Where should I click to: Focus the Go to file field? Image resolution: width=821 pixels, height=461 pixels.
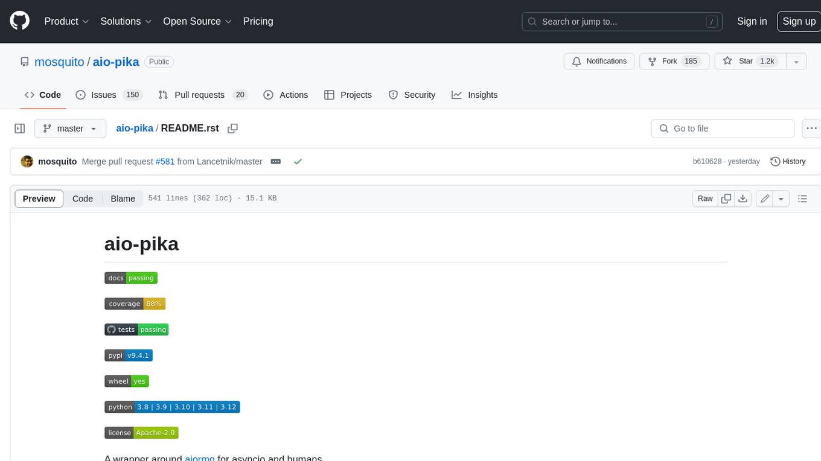723,129
